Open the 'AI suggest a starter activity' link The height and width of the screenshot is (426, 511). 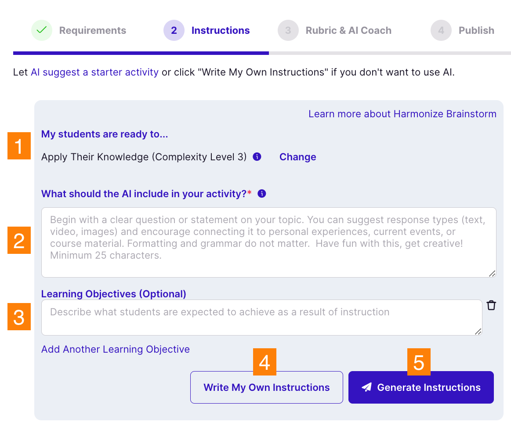[x=94, y=72]
